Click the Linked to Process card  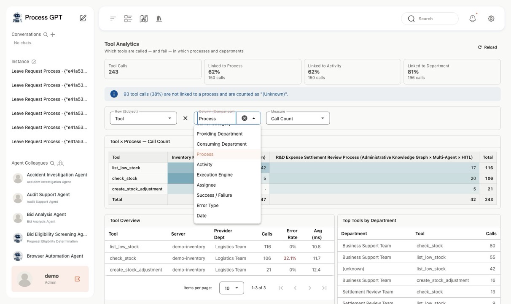click(x=253, y=72)
